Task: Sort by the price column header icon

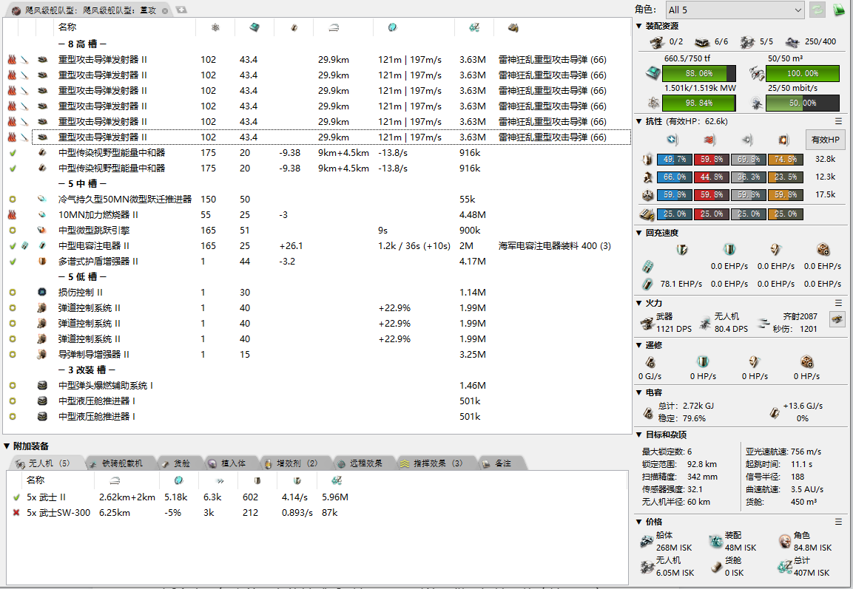Action: coord(476,27)
